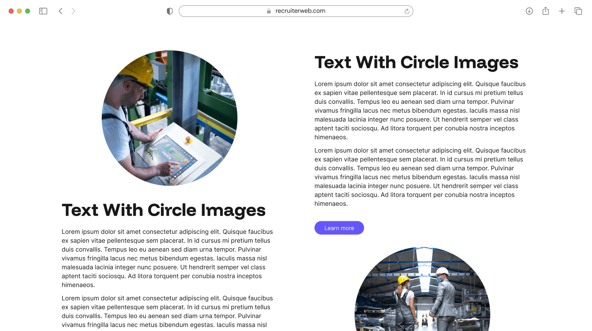Click the left column heading Text With Circle Images
This screenshot has width=592, height=331.
click(164, 210)
